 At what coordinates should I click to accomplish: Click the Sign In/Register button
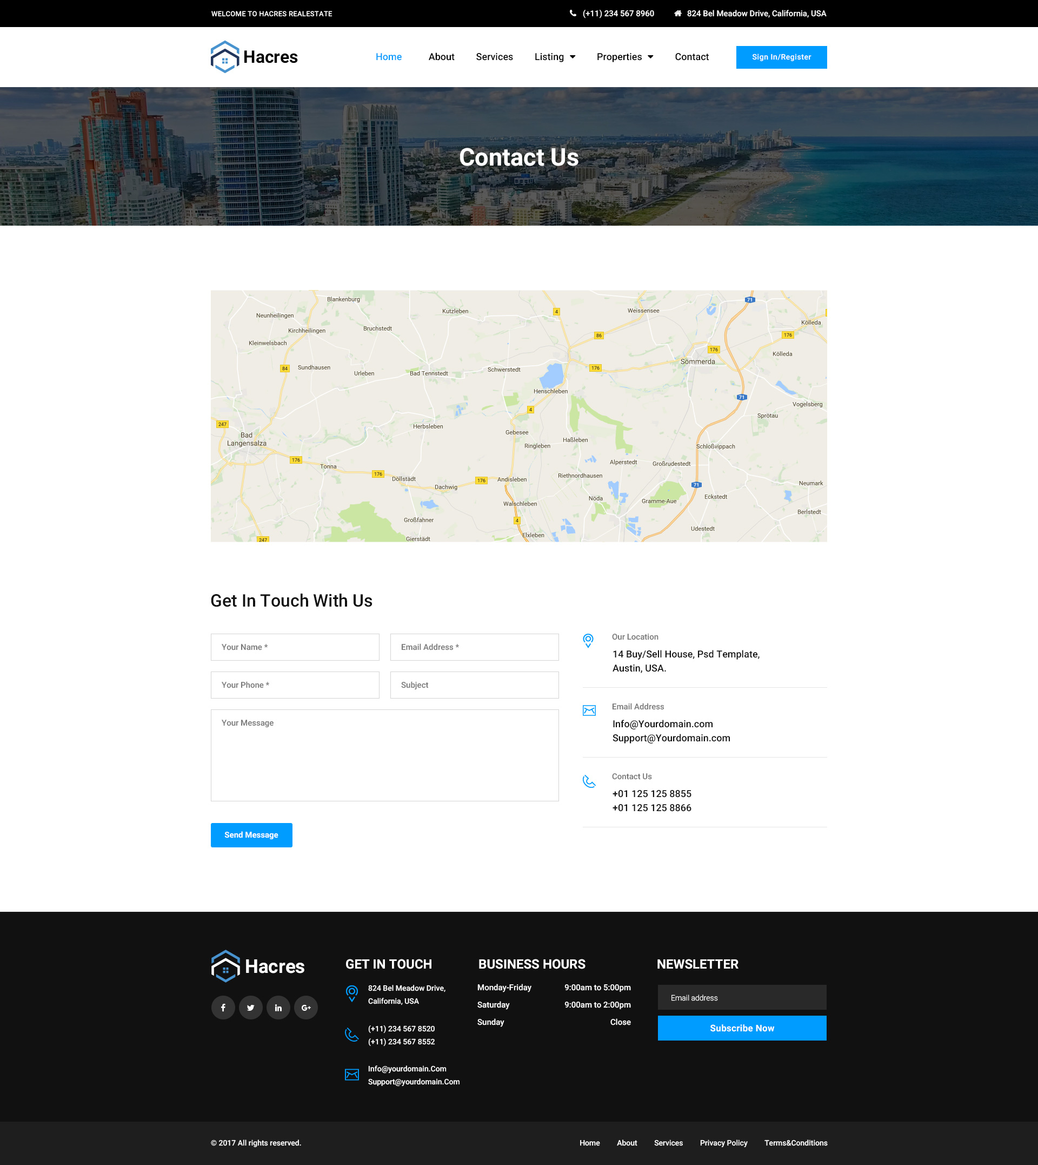tap(781, 57)
